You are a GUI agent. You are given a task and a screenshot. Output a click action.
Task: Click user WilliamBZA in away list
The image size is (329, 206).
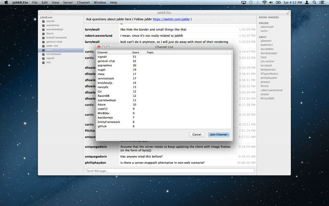(267, 98)
